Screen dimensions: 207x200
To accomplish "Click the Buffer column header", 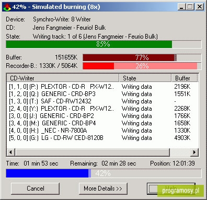I will 185,78.
